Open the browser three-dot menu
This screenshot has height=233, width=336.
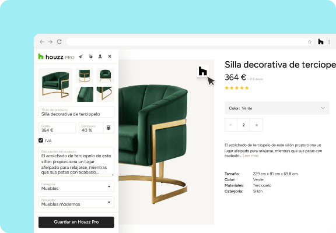coord(330,42)
